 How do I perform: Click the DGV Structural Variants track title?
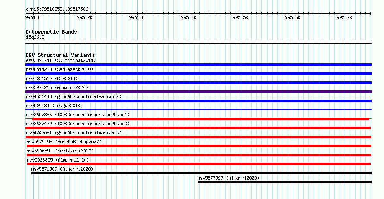(60, 55)
